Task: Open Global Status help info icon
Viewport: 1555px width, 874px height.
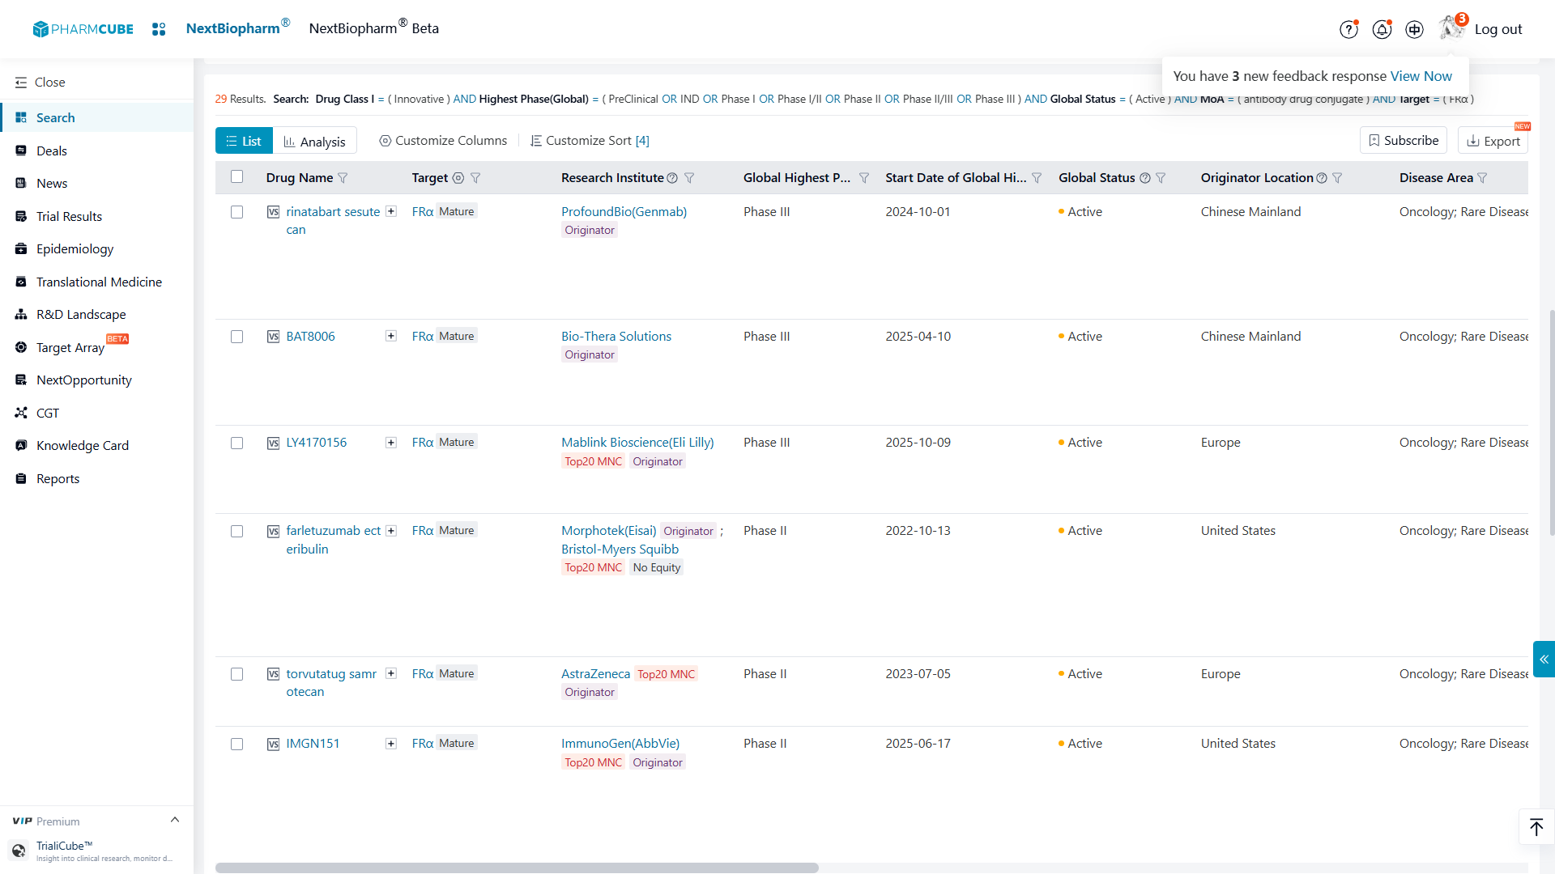Action: pos(1145,178)
